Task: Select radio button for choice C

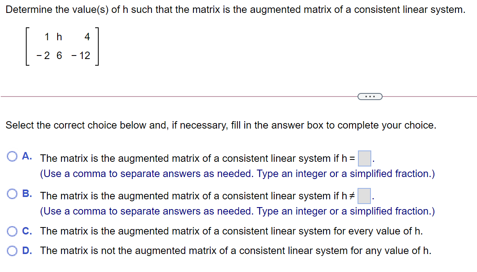Action: point(13,231)
